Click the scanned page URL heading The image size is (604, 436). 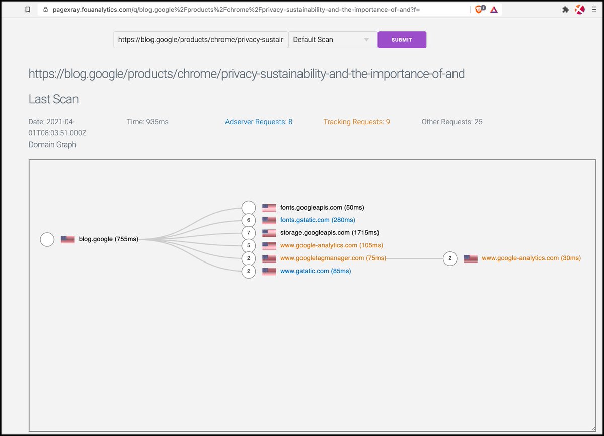click(247, 74)
